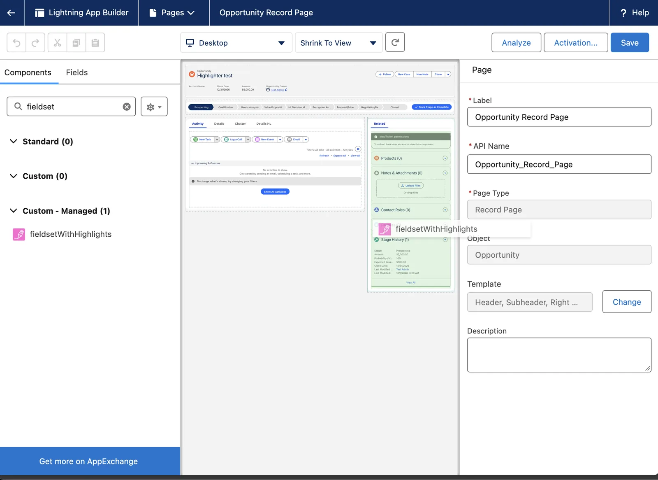Click the redo icon in toolbar
Screen dimensions: 658x480
[35, 42]
